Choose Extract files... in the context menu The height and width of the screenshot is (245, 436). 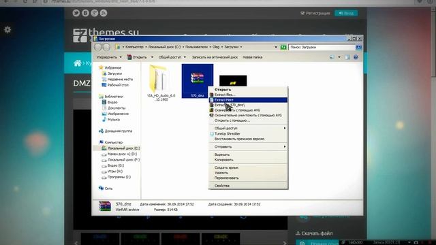248,95
